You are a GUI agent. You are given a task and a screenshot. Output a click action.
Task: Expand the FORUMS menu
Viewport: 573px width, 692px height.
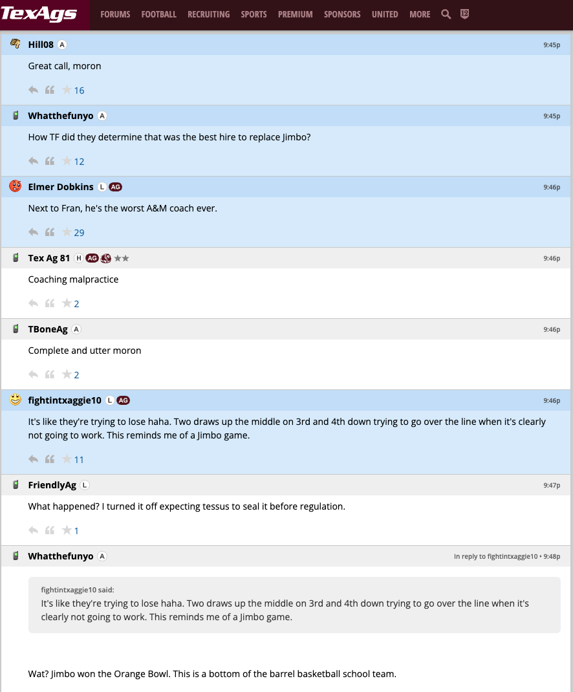(115, 14)
